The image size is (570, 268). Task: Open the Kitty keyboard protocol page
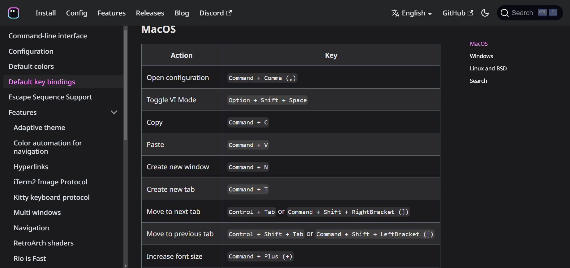pos(52,198)
